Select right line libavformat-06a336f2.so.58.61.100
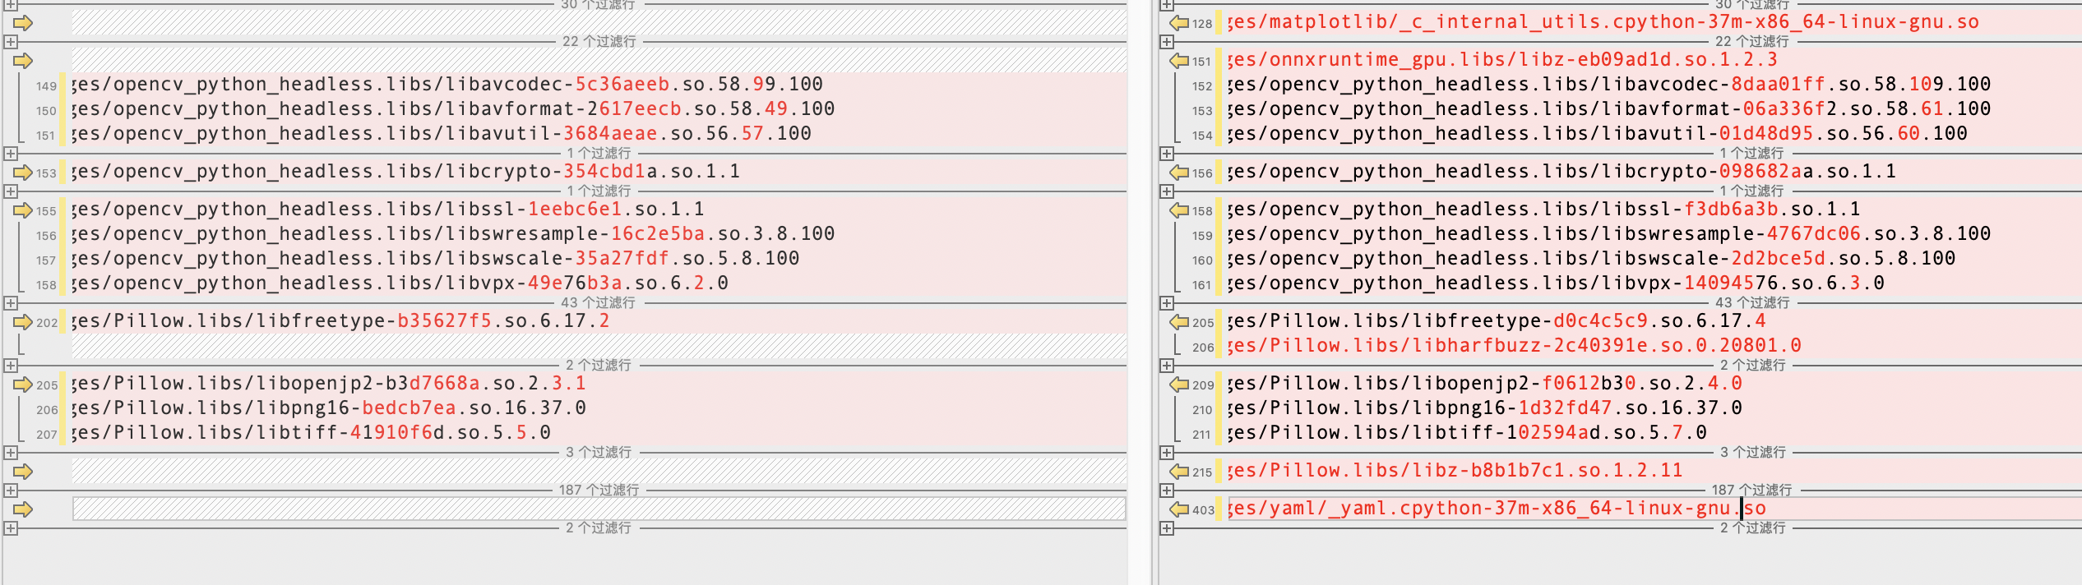The height and width of the screenshot is (585, 2082). [x=1654, y=109]
